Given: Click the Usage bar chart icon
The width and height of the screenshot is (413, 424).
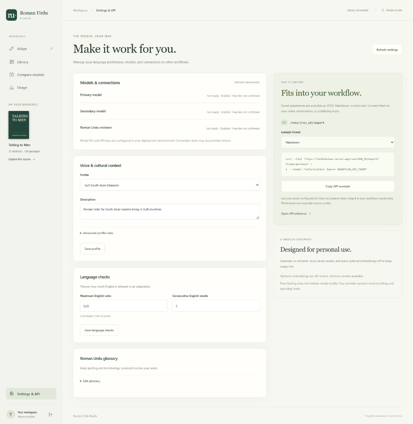Looking at the screenshot, I should [12, 87].
